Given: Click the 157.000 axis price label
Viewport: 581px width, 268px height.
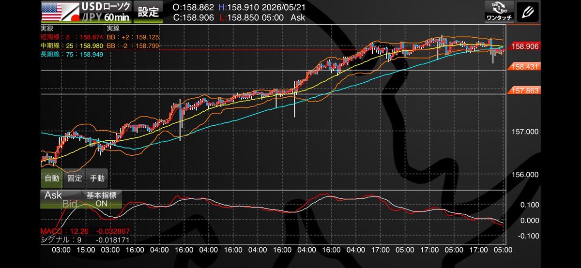Looking at the screenshot, I should pos(525,132).
